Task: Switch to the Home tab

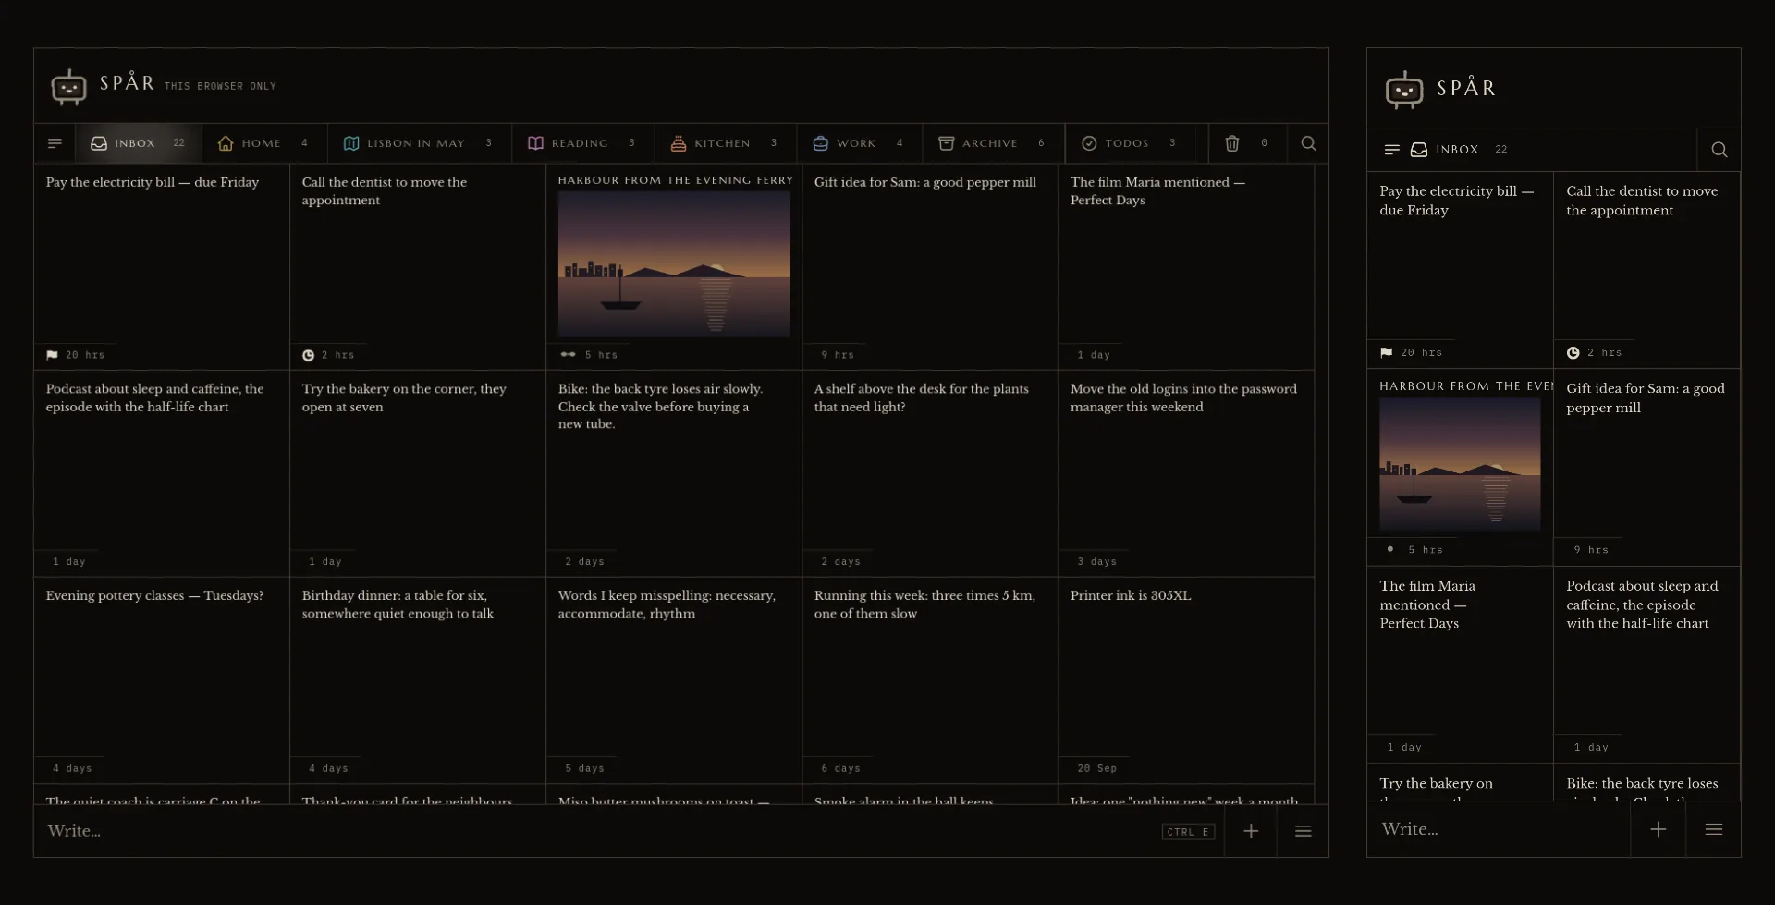Action: click(x=263, y=143)
